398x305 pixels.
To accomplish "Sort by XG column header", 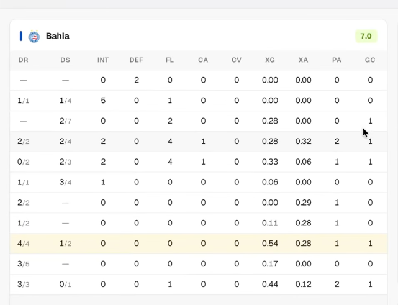I will 270,60.
